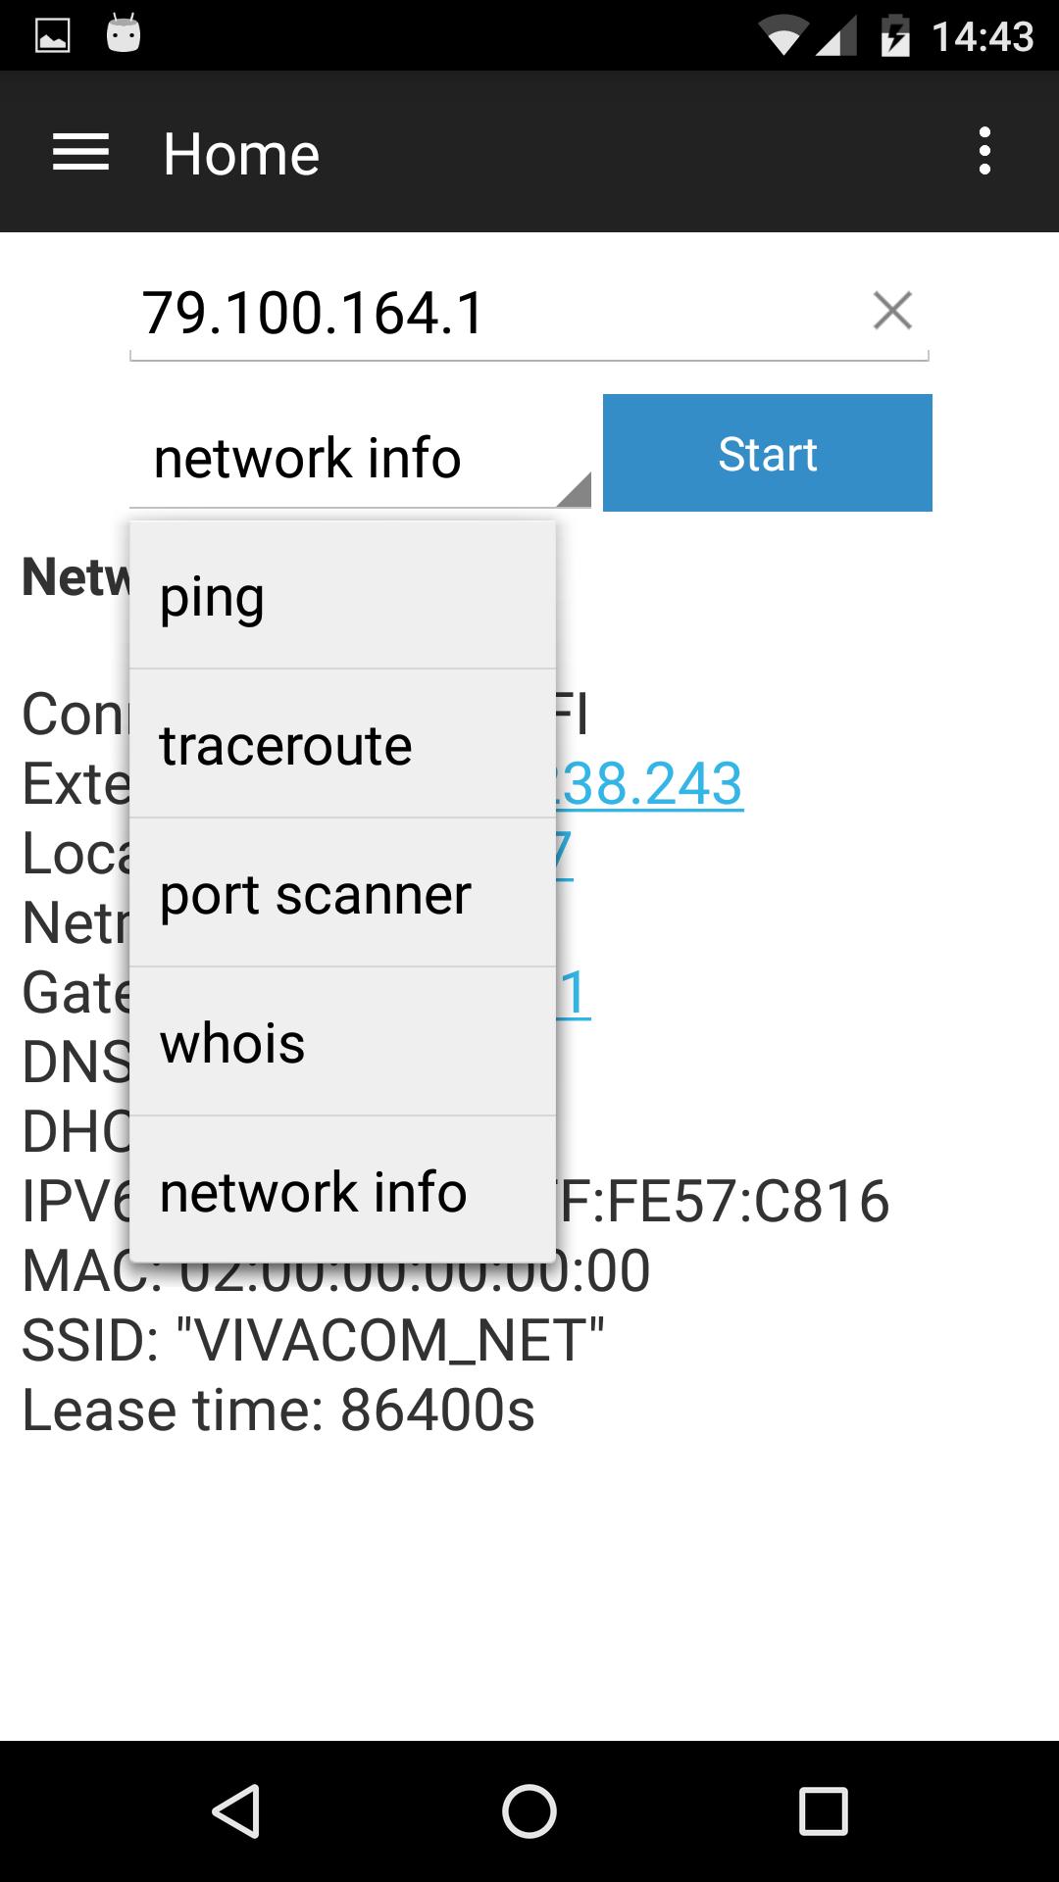Tap the Android back navigation button
The width and height of the screenshot is (1059, 1882).
pos(235,1810)
